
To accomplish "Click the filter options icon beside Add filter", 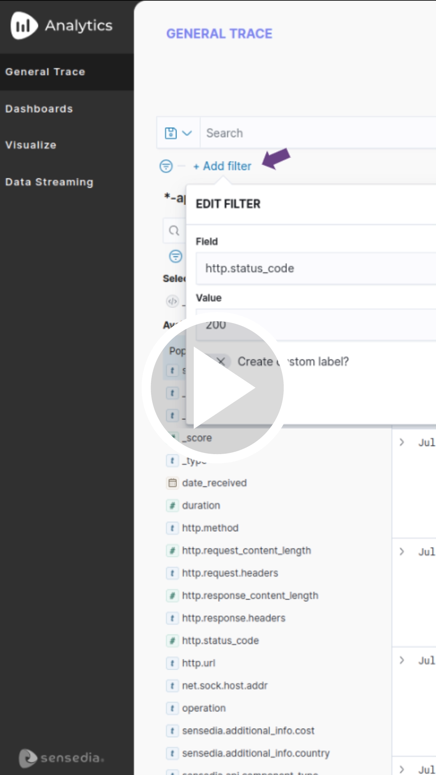I will 166,166.
